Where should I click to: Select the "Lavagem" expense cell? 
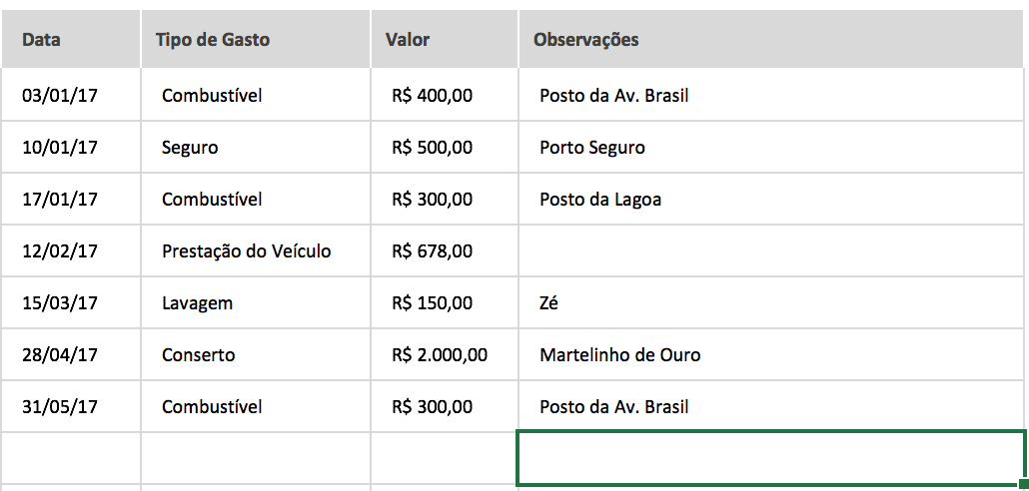197,303
